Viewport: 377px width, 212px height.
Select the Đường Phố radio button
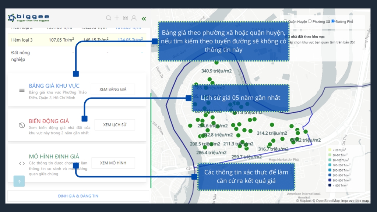[x=333, y=22]
